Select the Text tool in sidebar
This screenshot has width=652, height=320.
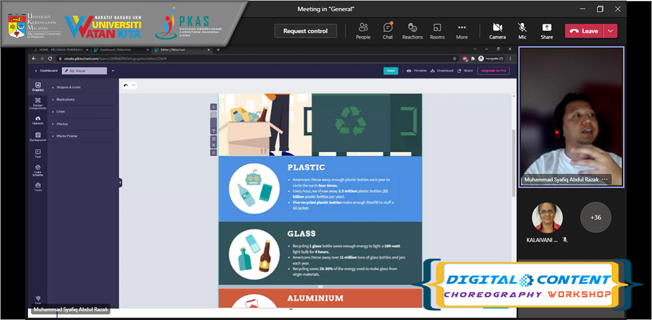[38, 153]
